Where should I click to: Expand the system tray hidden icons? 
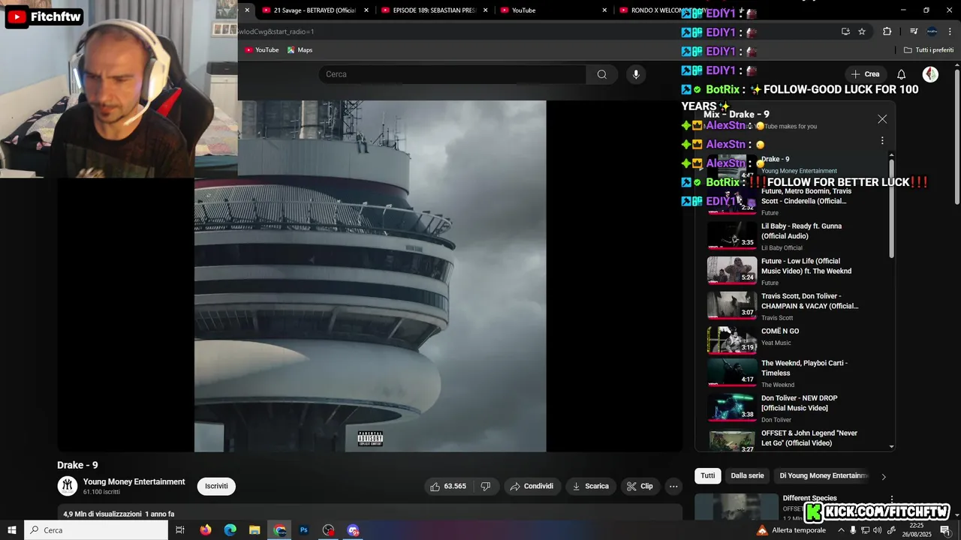pos(841,530)
